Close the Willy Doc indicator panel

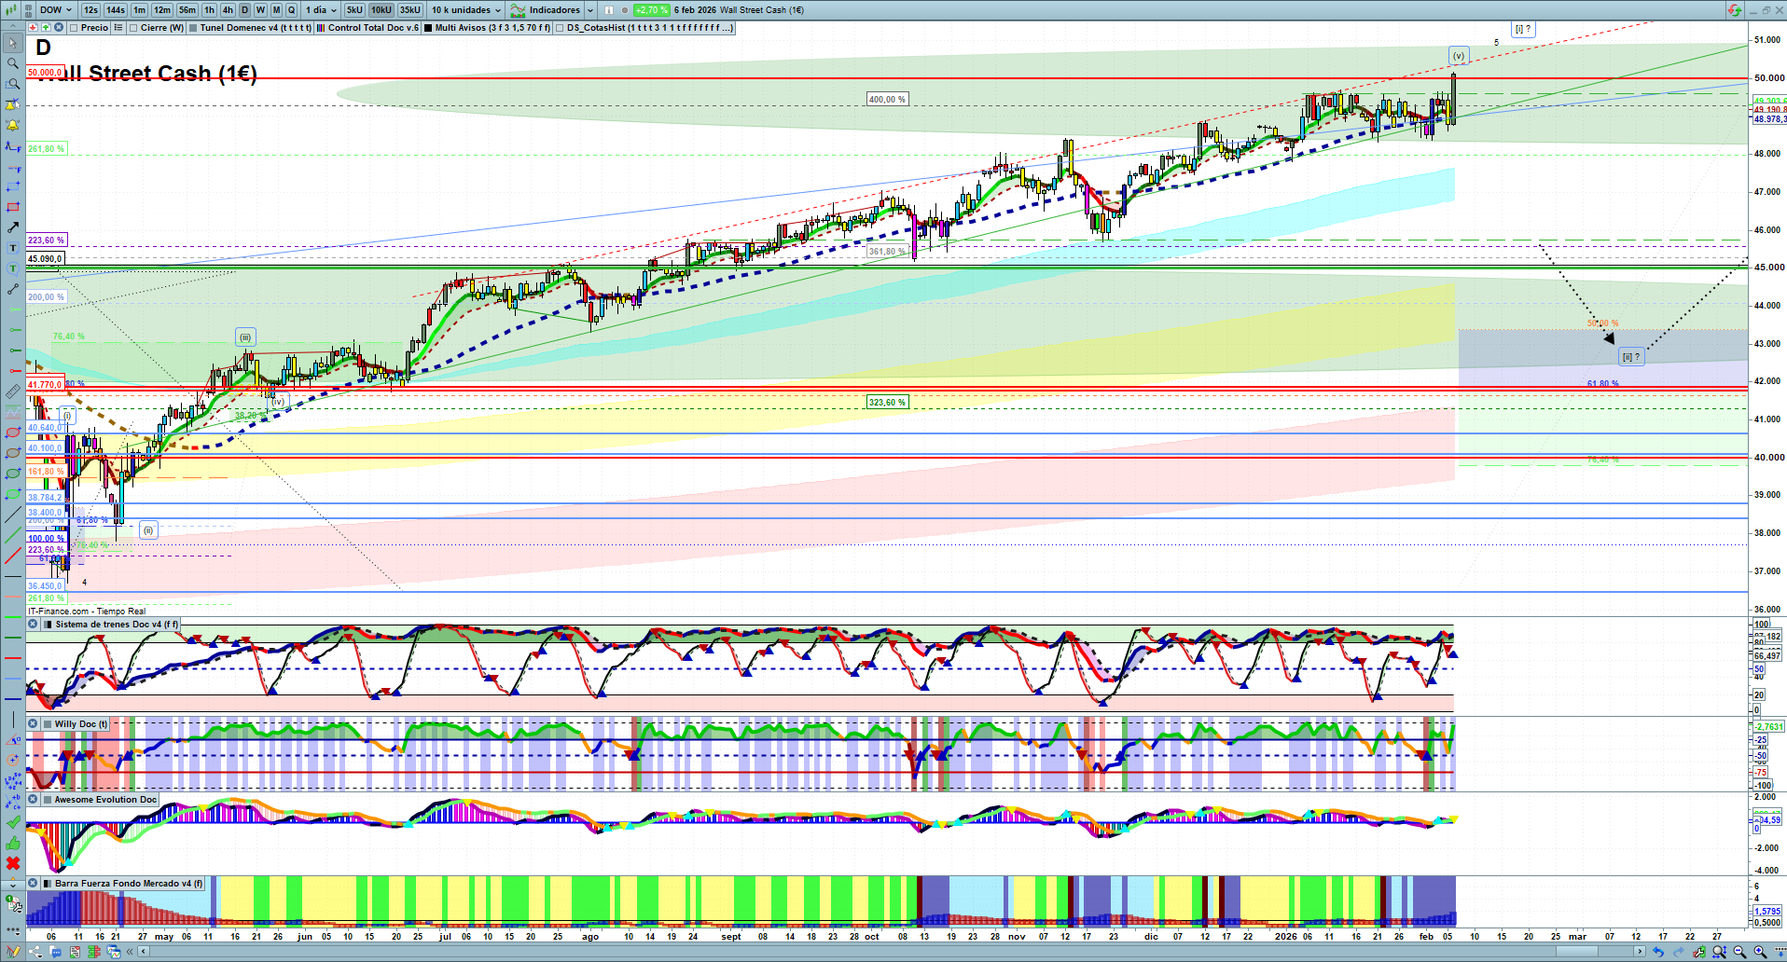[x=33, y=723]
